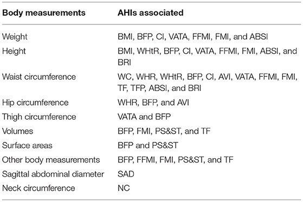Click the NC cell value
303x202 pixels.
[x=124, y=188]
